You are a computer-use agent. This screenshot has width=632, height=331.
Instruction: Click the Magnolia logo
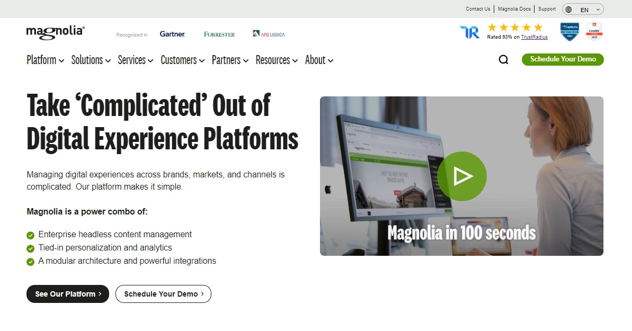tap(55, 33)
